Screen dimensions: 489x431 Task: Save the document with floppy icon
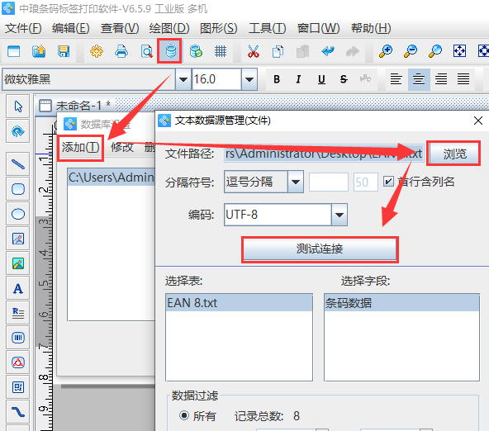[x=64, y=51]
